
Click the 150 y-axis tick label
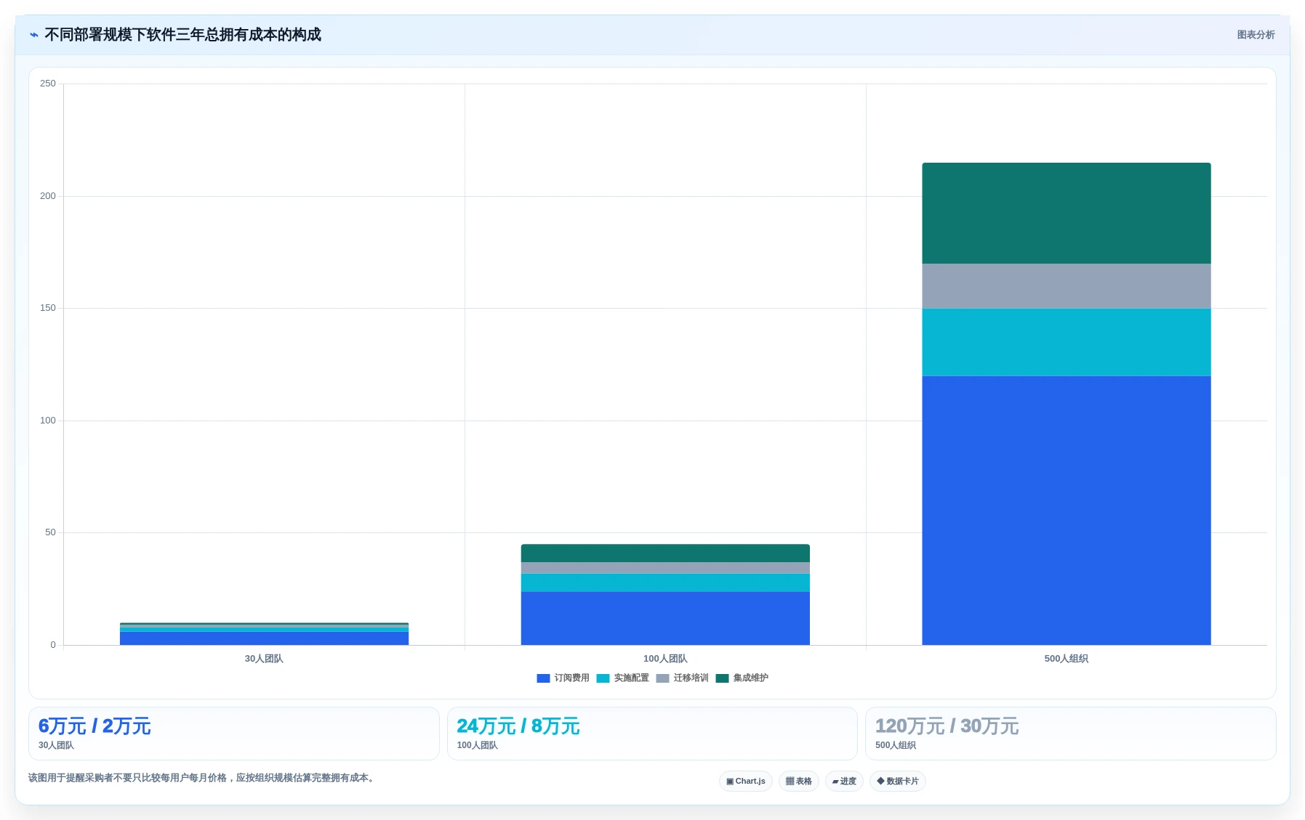coord(48,308)
